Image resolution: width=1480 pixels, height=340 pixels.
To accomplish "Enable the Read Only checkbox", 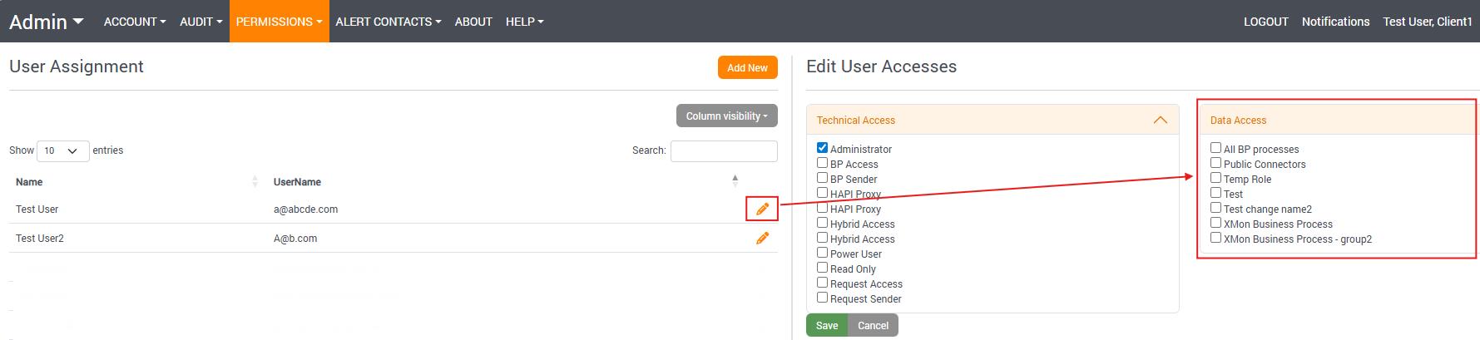I will [x=822, y=268].
